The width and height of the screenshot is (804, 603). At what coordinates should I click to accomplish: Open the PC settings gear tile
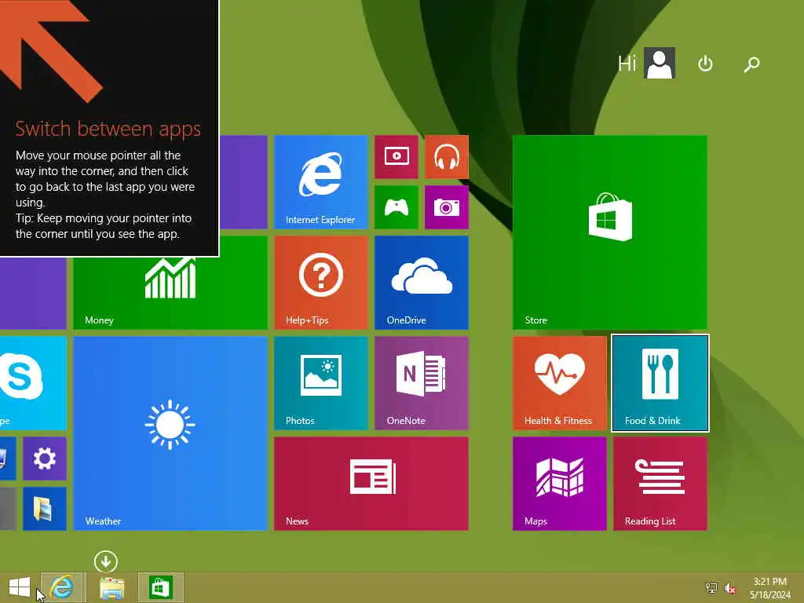click(x=45, y=459)
